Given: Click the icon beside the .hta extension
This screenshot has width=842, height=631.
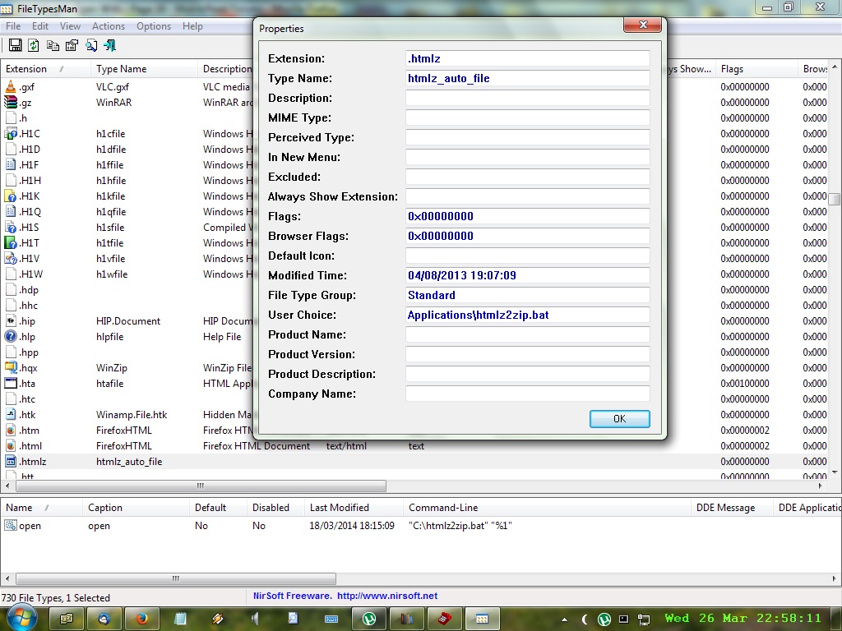Looking at the screenshot, I should click(10, 383).
